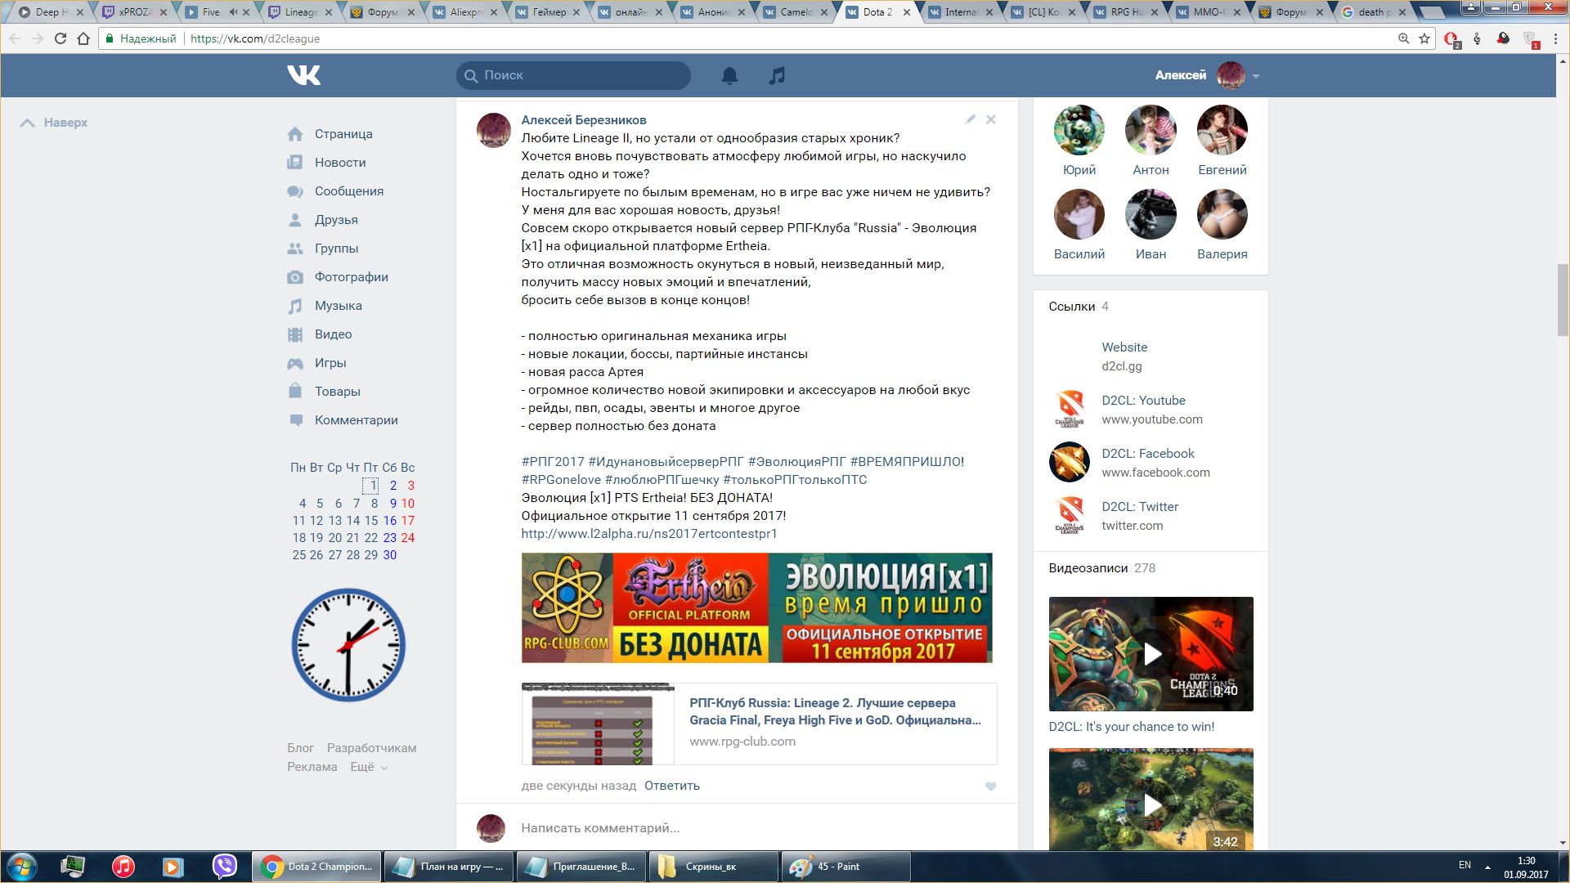Play the D2CL 0:40 video
1570x883 pixels.
[1151, 654]
